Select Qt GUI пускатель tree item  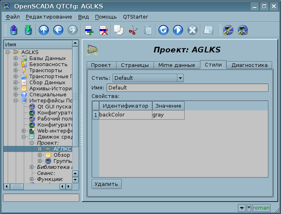tap(55, 107)
